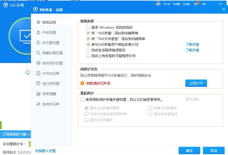Click the magnifier icon for 病毒扫描设置
This screenshot has width=228, height=155.
(38, 53)
